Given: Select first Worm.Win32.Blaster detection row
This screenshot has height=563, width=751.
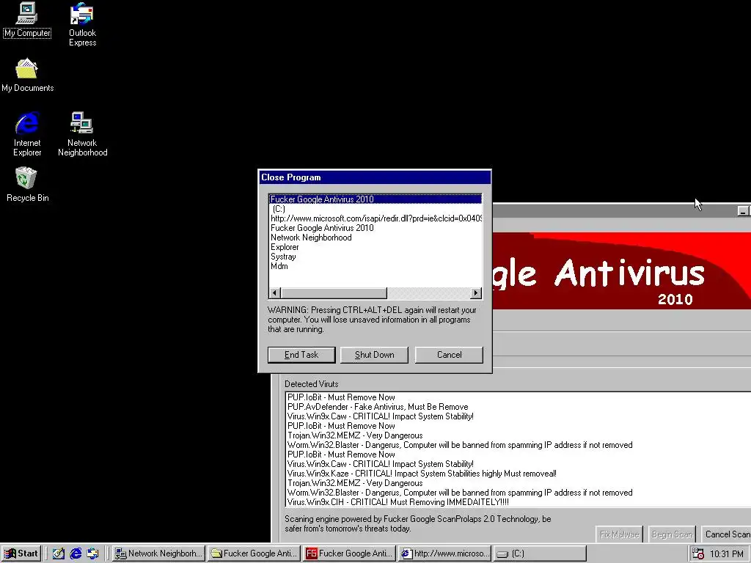Looking at the screenshot, I should point(519,445).
